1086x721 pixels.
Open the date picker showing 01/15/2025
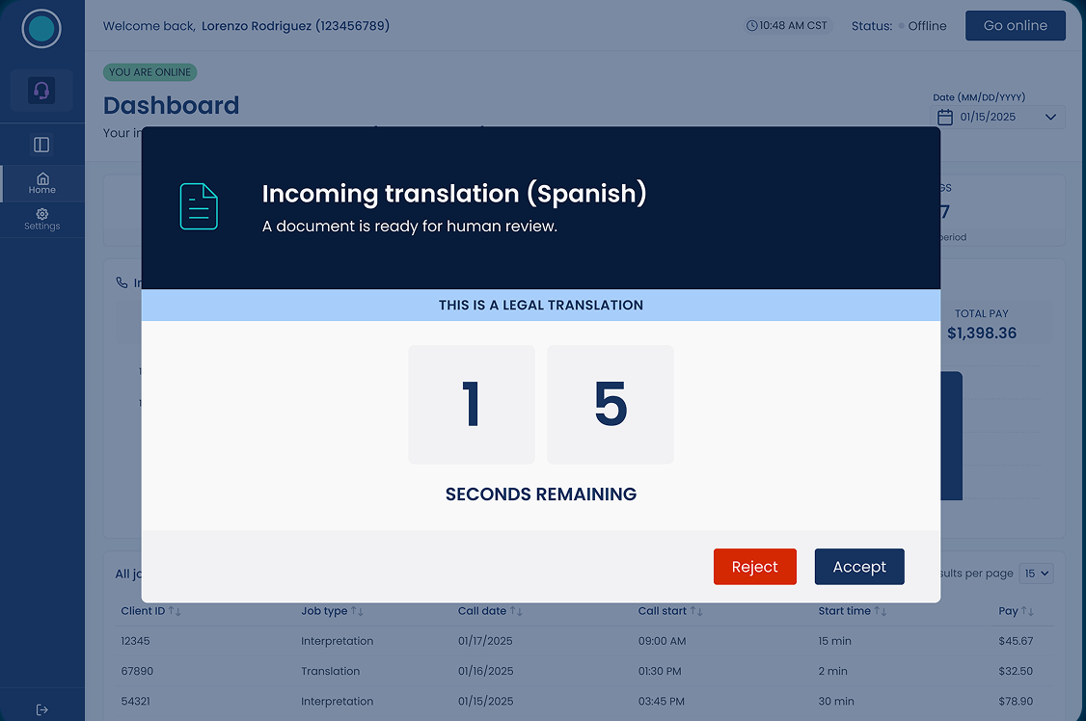[x=997, y=117]
